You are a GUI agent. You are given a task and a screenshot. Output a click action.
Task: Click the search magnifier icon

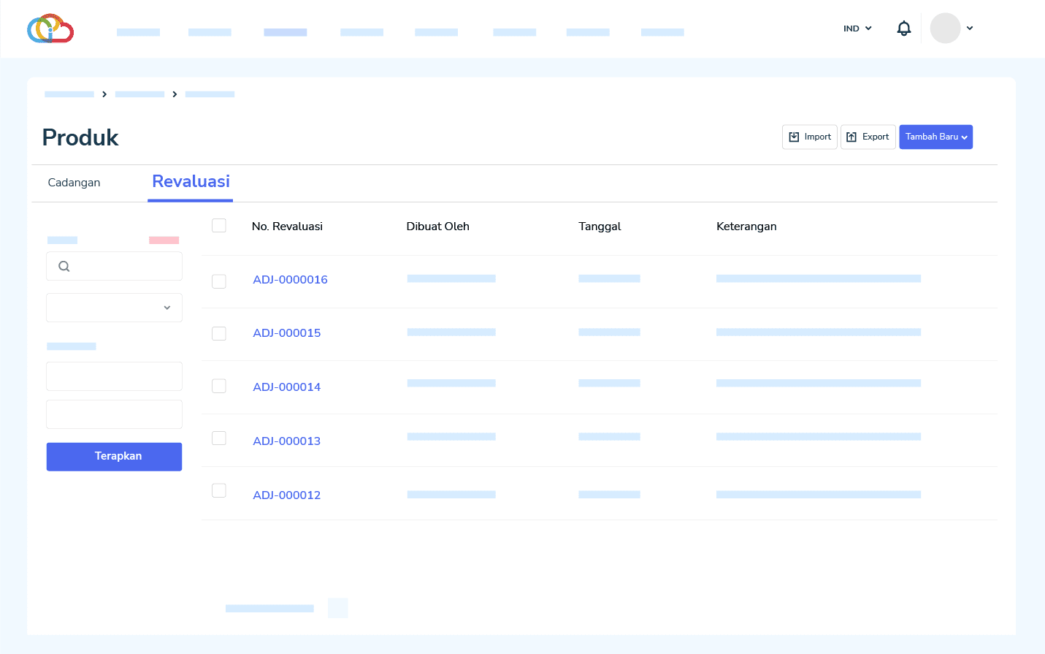click(64, 267)
